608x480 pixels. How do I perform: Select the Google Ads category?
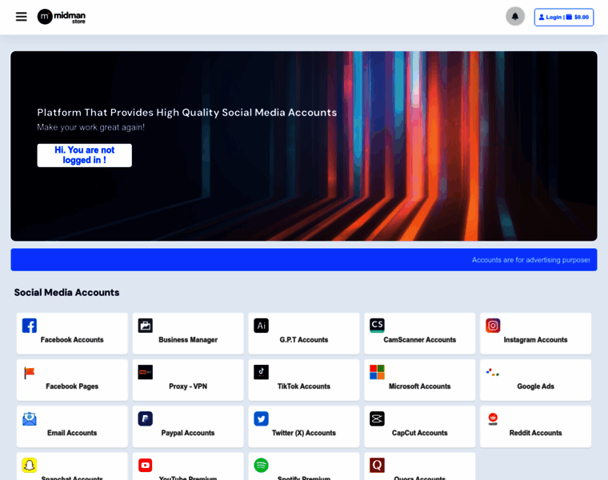(x=535, y=386)
